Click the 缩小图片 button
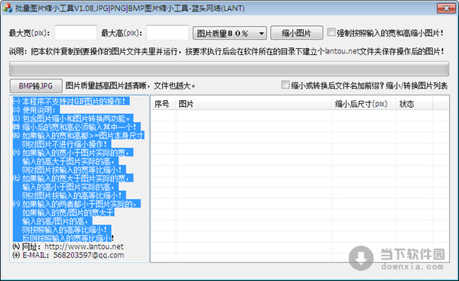The height and width of the screenshot is (281, 459). point(297,33)
